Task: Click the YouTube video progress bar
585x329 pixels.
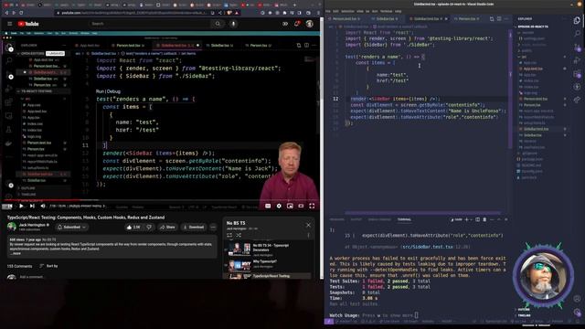Action: point(160,200)
